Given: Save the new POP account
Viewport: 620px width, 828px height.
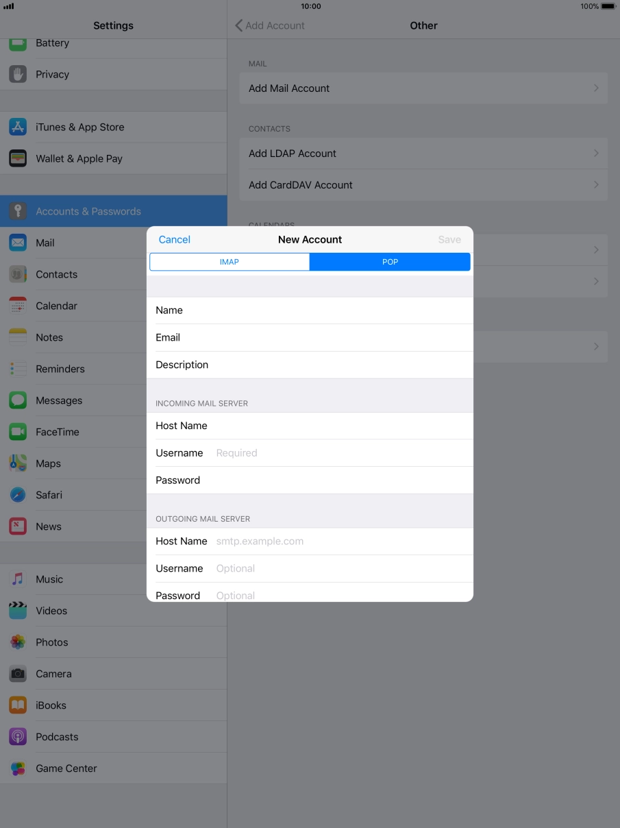Looking at the screenshot, I should 449,239.
